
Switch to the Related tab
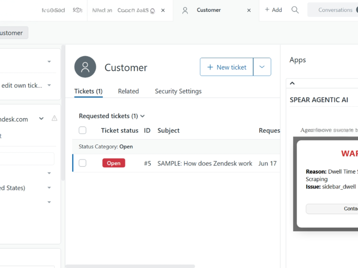[128, 91]
